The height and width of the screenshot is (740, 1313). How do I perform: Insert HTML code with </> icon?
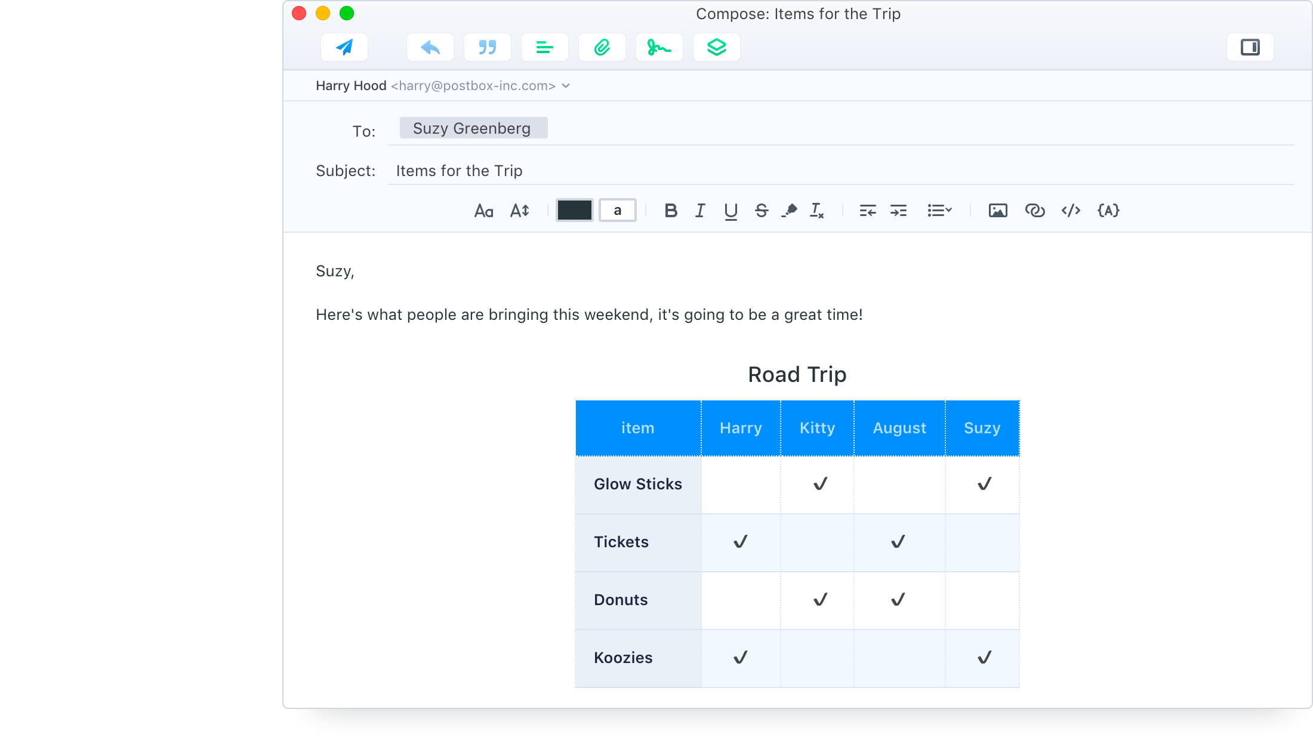(x=1071, y=211)
